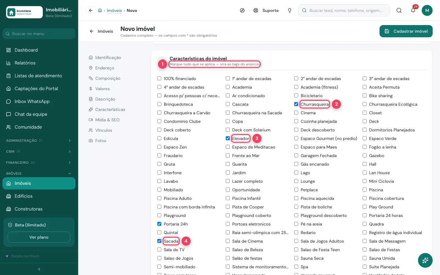440x275 pixels.
Task: Open the Imóveis breadcrumb link
Action: (114, 10)
